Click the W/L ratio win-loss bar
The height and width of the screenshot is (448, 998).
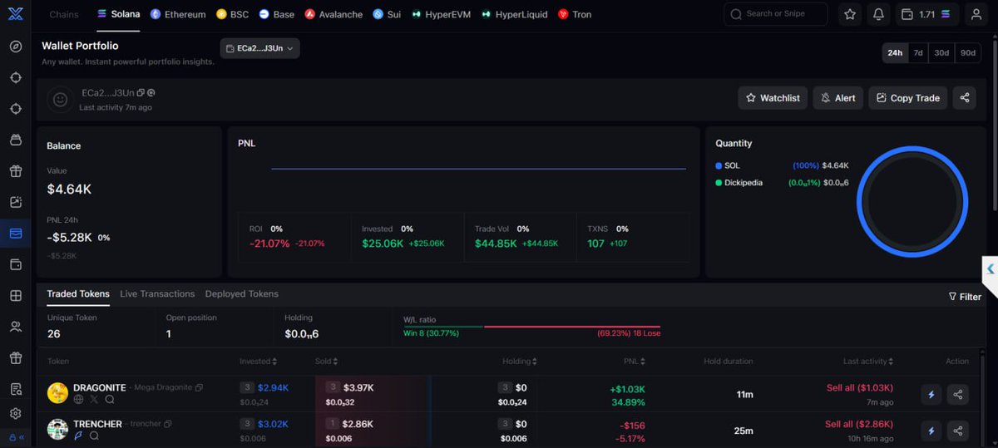532,327
